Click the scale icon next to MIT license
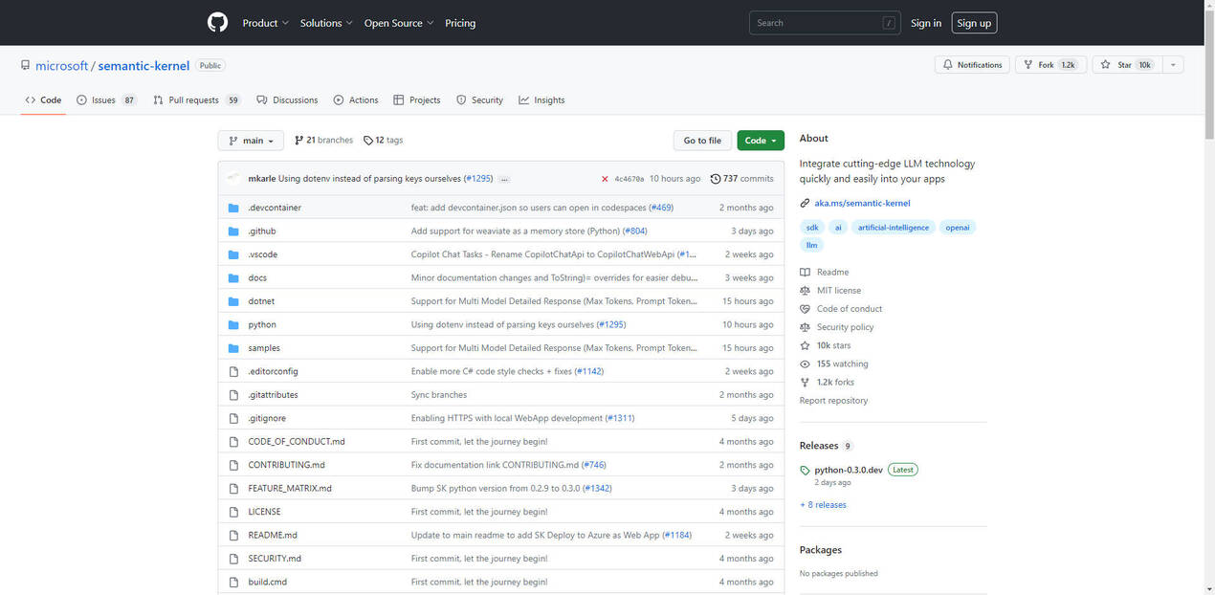The height and width of the screenshot is (595, 1215). coord(805,291)
